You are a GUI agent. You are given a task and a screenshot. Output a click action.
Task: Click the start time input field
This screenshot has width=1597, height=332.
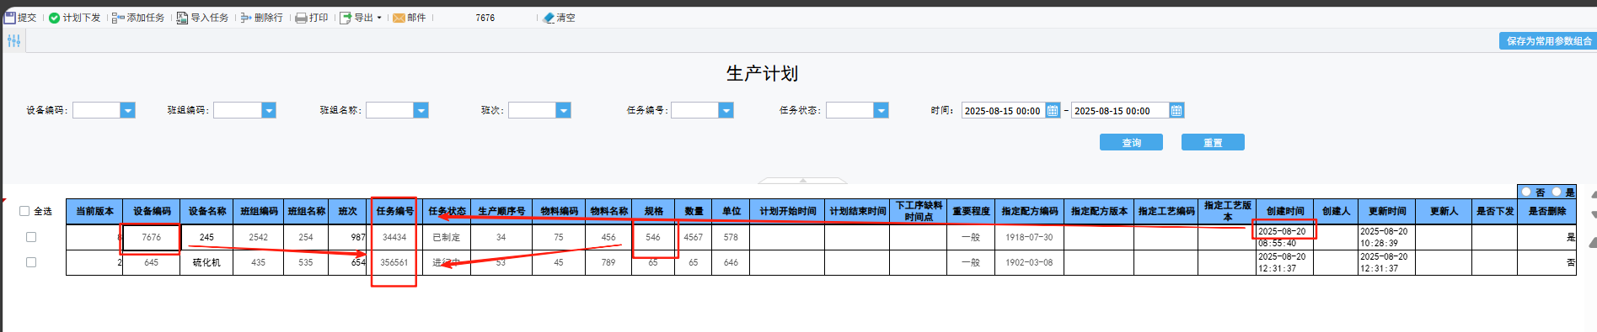point(1004,110)
